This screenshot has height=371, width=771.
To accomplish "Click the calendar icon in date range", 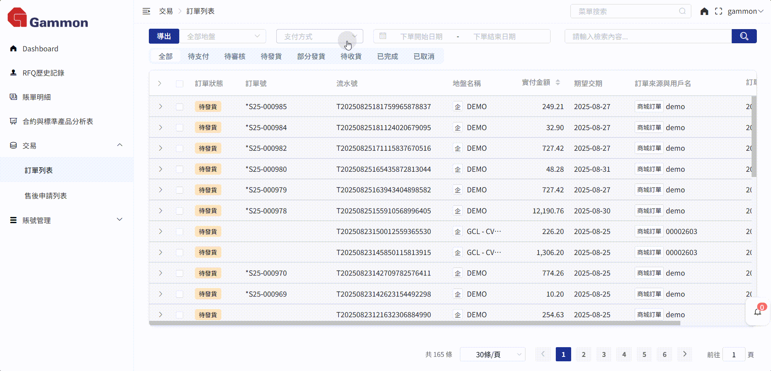I will click(383, 36).
